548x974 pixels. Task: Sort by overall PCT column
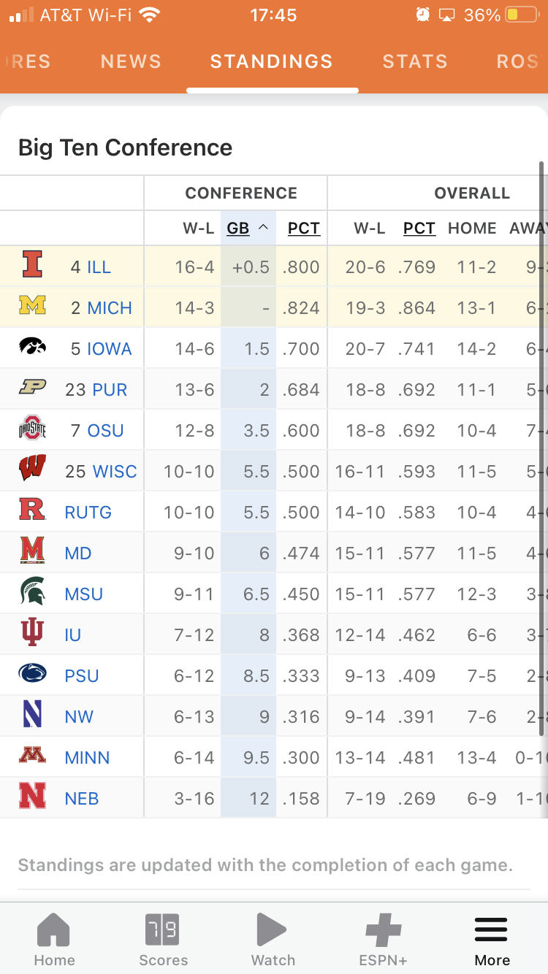coord(419,229)
